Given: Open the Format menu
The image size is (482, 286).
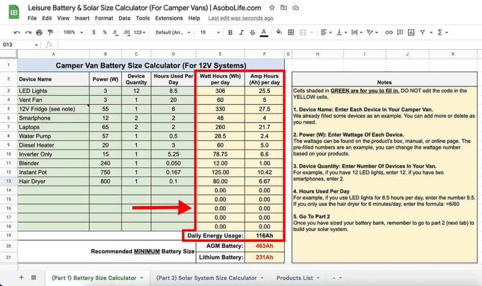Looking at the screenshot, I should click(x=104, y=18).
